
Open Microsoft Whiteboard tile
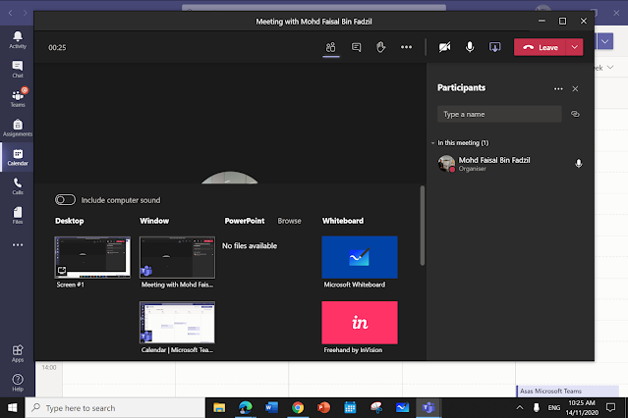coord(360,257)
